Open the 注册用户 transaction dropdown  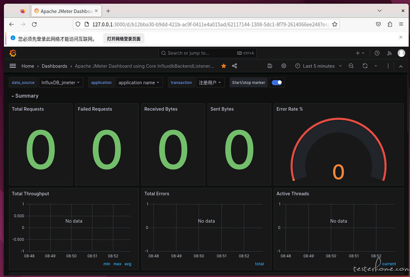[210, 83]
